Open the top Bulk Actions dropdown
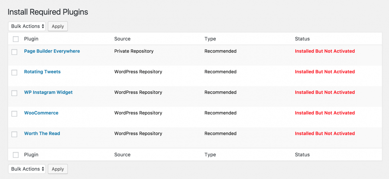This screenshot has height=179, width=389. pyautogui.click(x=27, y=26)
